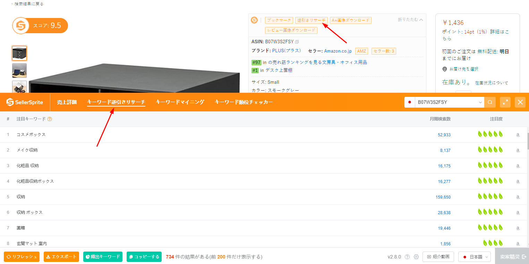
Task: Click the セラー数: 3 tag
Action: [384, 51]
